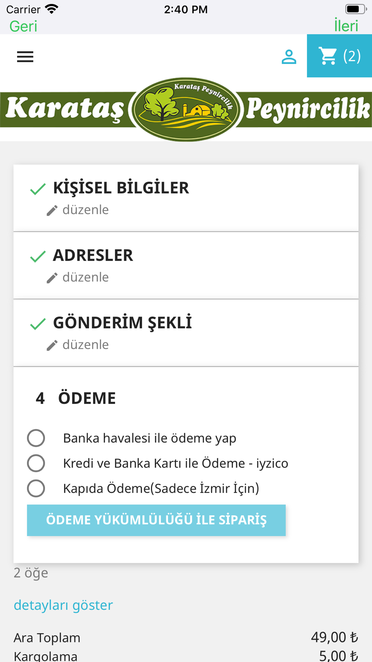
Task: Click the pencil icon under GÖNDERİM ŞEKLİ
Action: 52,345
